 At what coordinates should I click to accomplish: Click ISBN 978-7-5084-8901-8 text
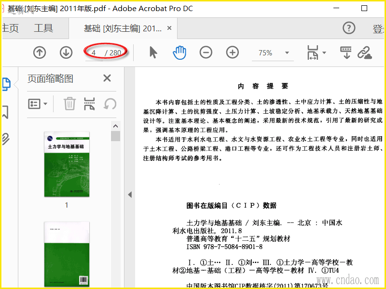click(224, 247)
